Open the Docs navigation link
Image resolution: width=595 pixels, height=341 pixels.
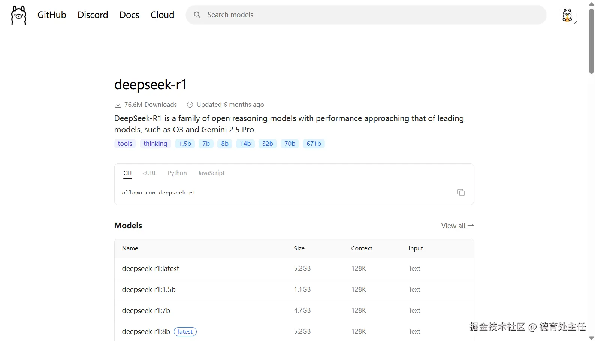point(129,15)
